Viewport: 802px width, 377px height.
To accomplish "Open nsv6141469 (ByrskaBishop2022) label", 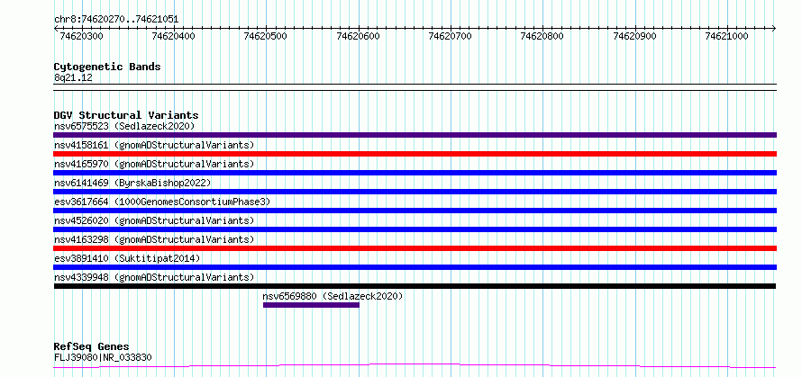I will point(132,183).
